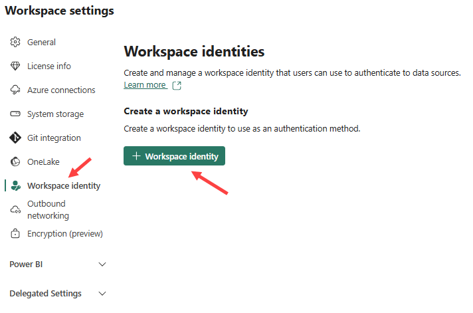Click the authenticate to data sources description
The width and height of the screenshot is (473, 313).
(292, 73)
